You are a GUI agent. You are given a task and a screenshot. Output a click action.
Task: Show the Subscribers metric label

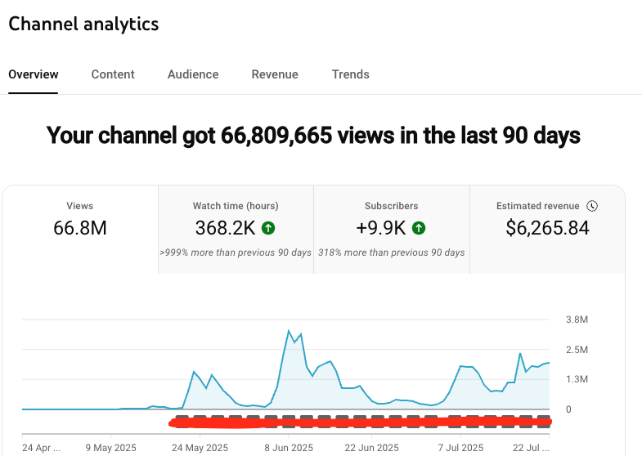[x=391, y=206]
